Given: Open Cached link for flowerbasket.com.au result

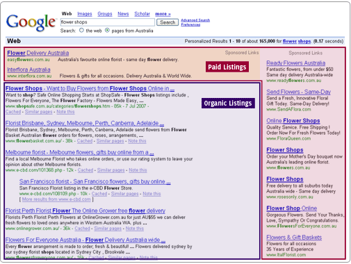Looking at the screenshot, I should 85,141.
